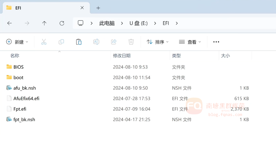Image resolution: width=276 pixels, height=147 pixels.
Task: Click the Delete trash can icon
Action: coord(131,42)
